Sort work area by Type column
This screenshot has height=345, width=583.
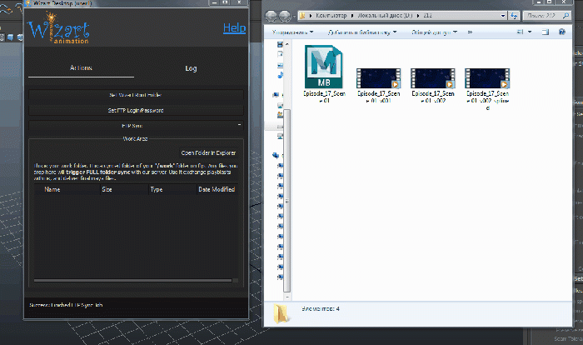point(172,189)
